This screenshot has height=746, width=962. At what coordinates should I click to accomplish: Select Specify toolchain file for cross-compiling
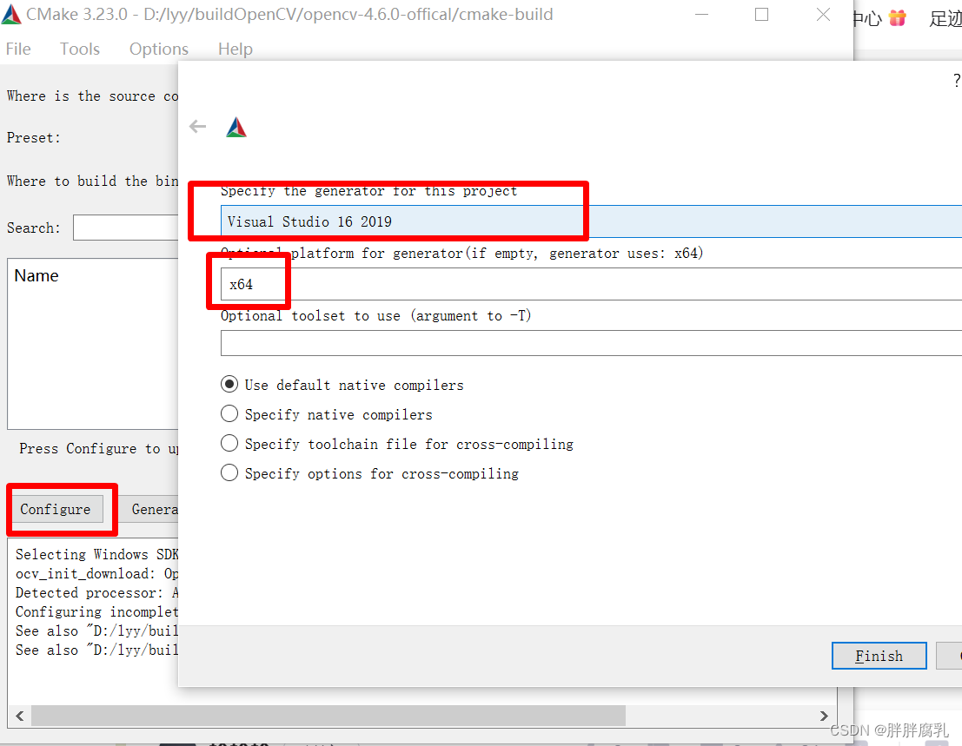tap(229, 443)
